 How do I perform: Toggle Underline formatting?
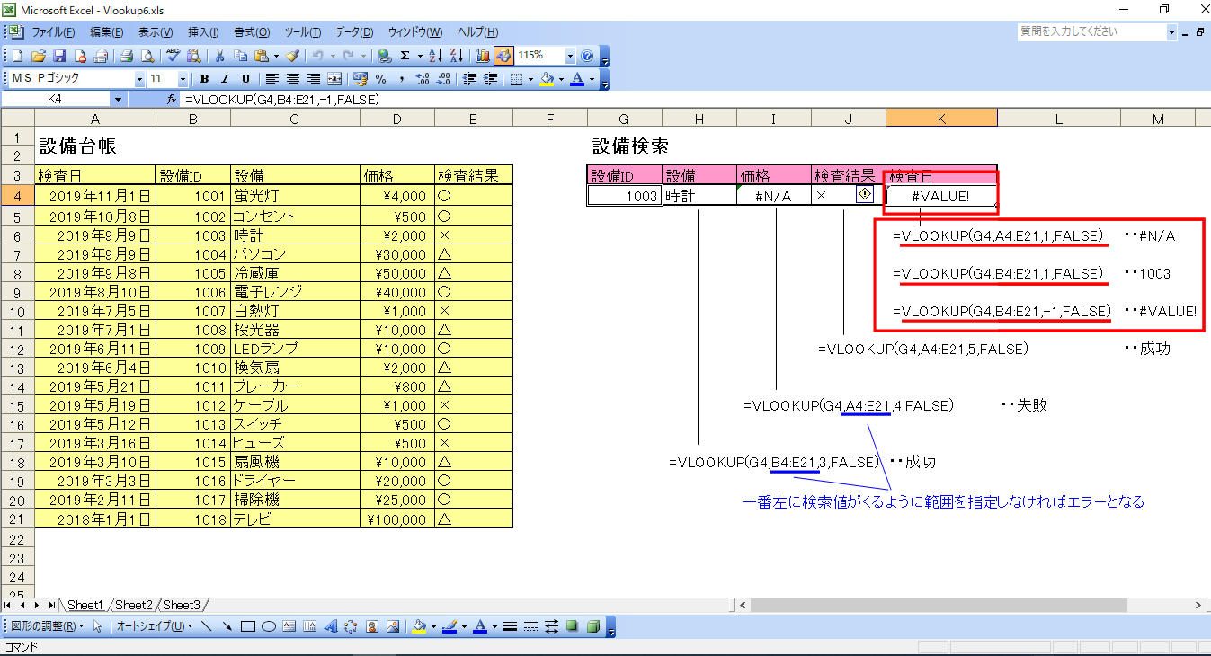coord(245,79)
